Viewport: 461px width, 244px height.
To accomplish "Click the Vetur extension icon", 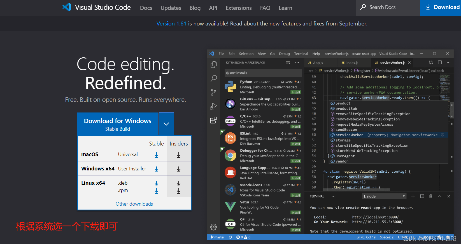I will [x=230, y=207].
